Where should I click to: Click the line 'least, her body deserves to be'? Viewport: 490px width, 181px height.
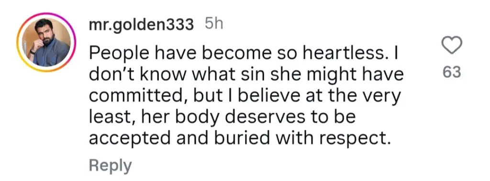(x=223, y=117)
